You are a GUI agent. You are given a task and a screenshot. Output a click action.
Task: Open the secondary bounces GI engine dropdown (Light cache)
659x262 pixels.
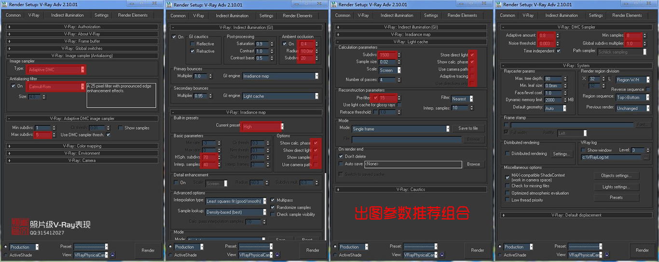280,96
